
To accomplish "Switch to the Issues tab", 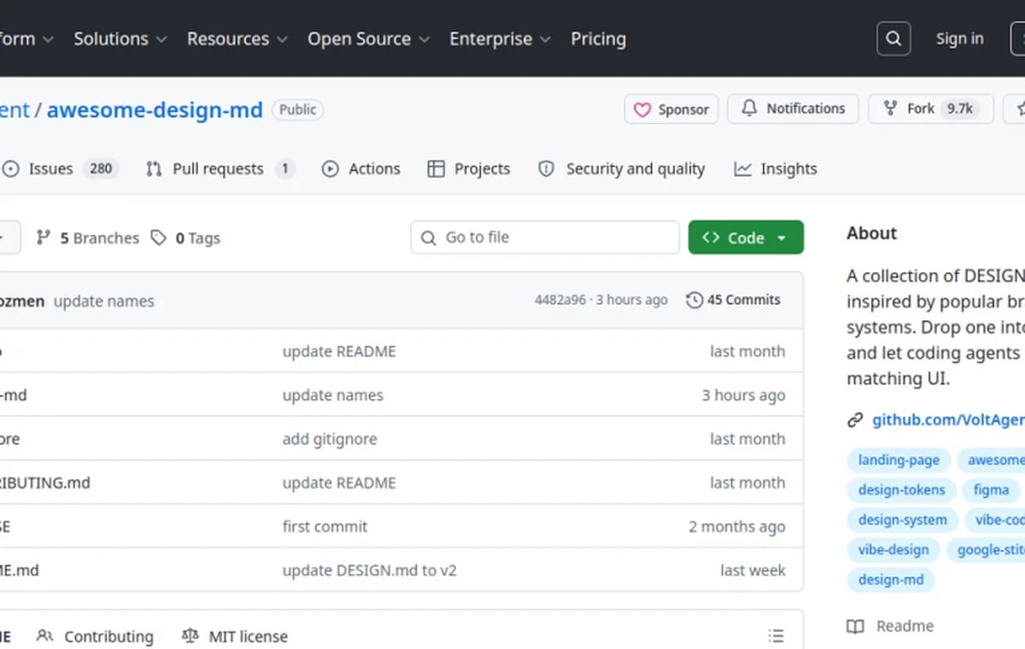I will click(x=60, y=168).
